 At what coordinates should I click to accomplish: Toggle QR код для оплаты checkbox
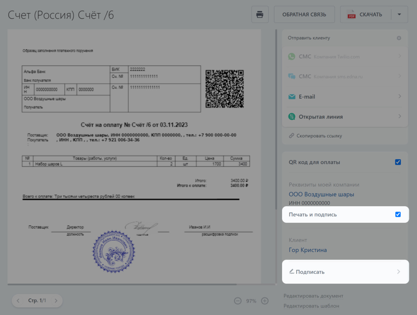tap(398, 162)
